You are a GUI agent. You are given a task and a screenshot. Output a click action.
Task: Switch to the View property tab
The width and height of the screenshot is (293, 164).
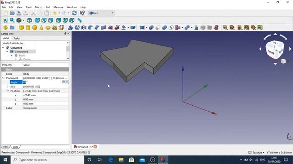(5, 147)
